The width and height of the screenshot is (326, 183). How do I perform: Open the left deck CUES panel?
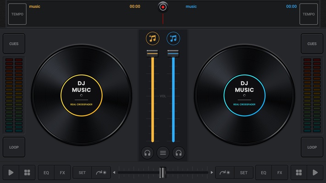coord(14,43)
